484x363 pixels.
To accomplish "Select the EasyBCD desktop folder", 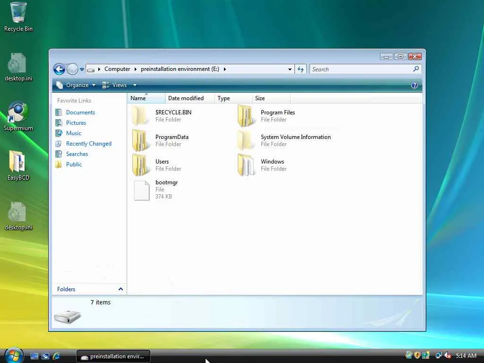I will 18,166.
